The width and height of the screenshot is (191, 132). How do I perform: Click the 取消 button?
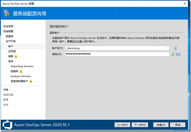coord(178,125)
